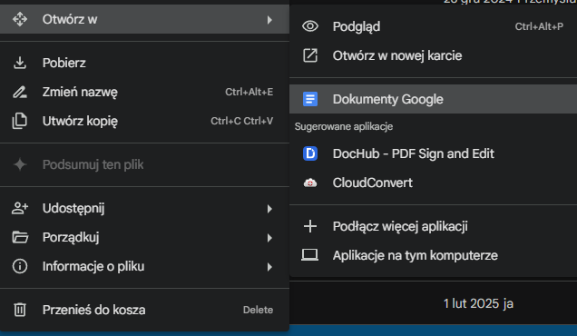Image resolution: width=577 pixels, height=336 pixels.
Task: Click the sparkle icon beside Podsumuj ten plik
Action: [20, 164]
